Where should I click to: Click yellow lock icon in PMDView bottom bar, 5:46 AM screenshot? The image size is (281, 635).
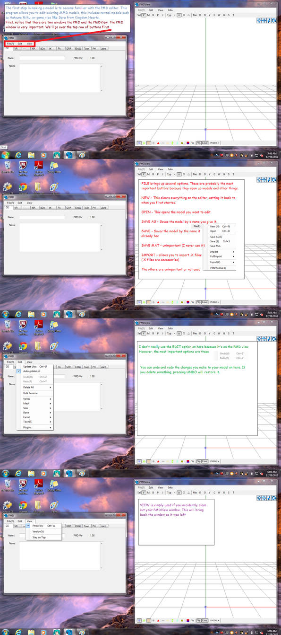click(x=182, y=142)
